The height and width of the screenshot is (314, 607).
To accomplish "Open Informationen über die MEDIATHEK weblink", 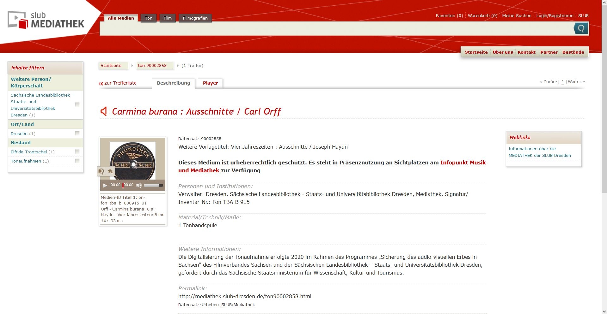I will [x=540, y=152].
